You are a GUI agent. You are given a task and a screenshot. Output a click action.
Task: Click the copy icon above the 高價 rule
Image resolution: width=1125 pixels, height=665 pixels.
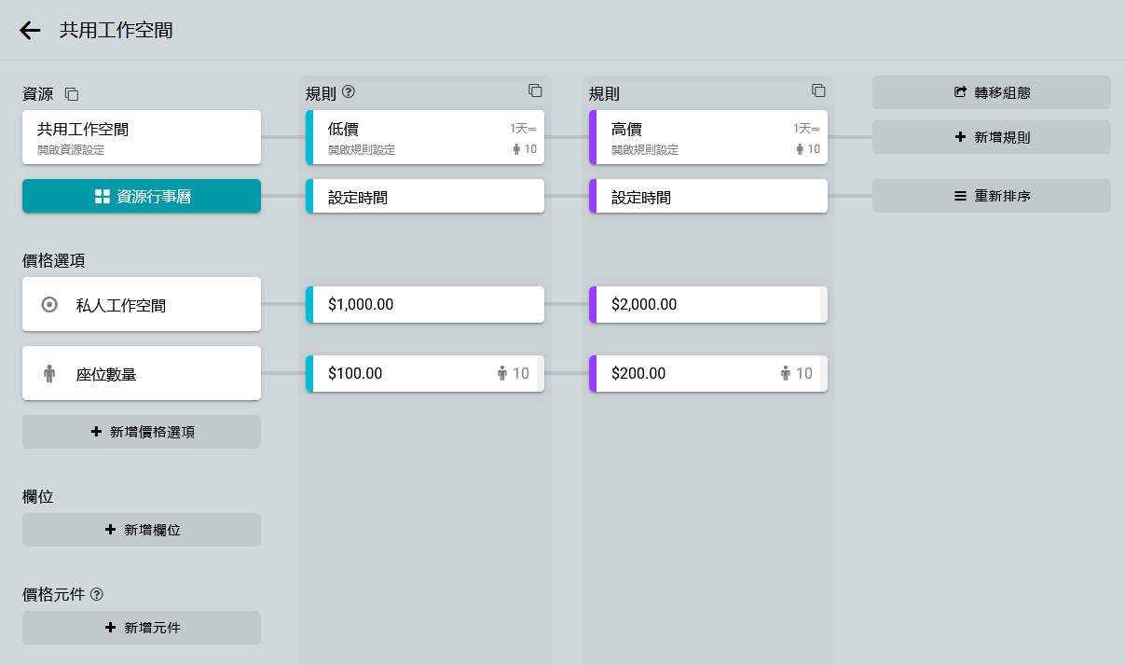coord(818,90)
